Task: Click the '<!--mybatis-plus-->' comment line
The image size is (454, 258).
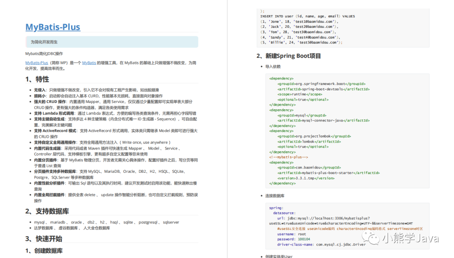Action: tap(289, 157)
